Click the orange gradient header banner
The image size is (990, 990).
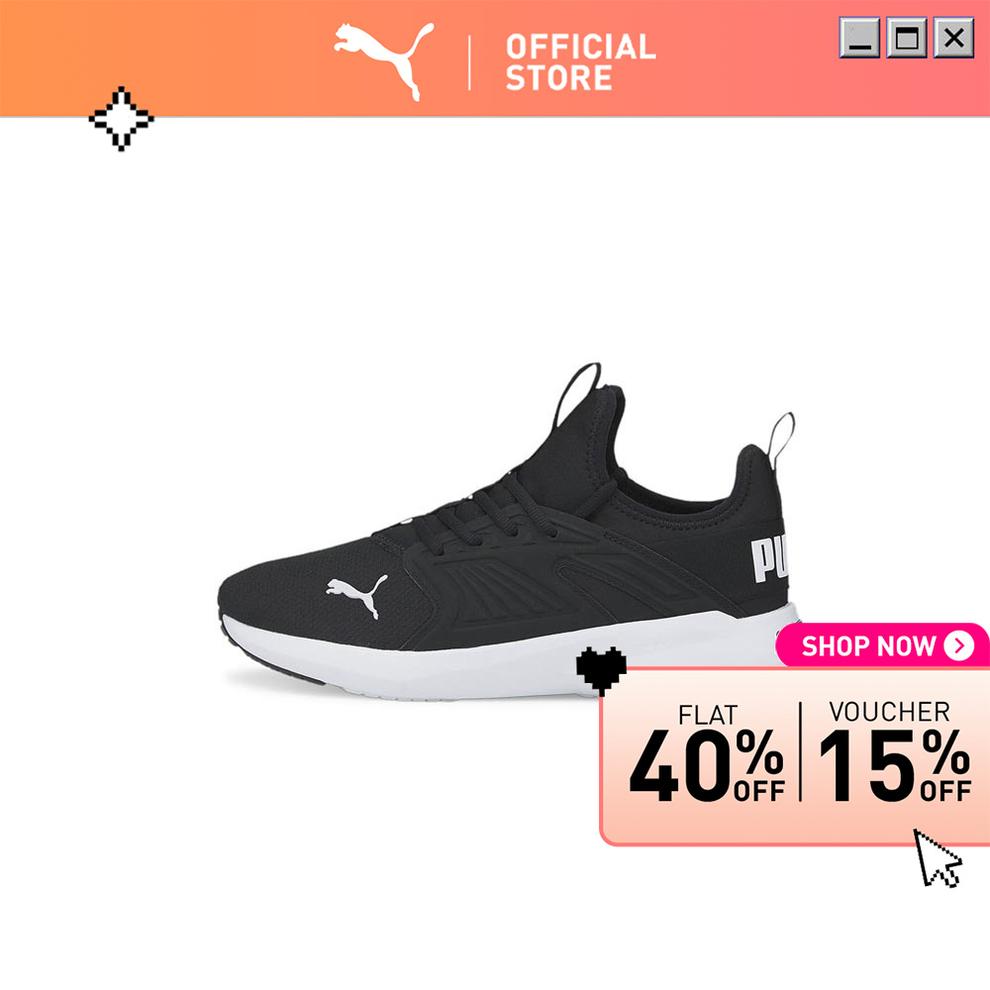495,58
